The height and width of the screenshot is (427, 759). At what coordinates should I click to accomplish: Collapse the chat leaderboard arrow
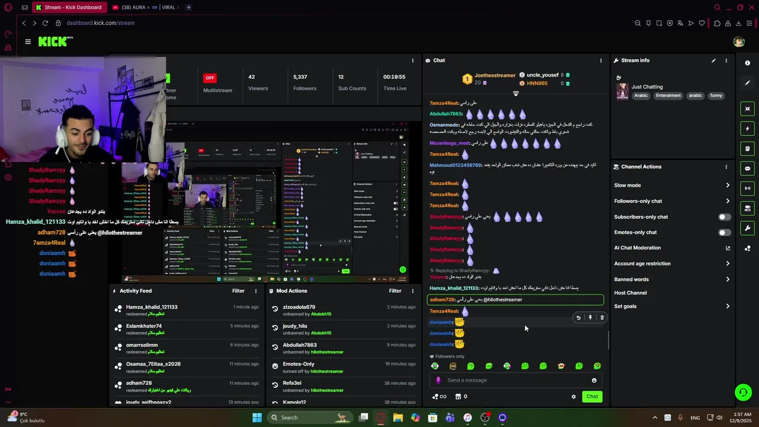pyautogui.click(x=515, y=94)
